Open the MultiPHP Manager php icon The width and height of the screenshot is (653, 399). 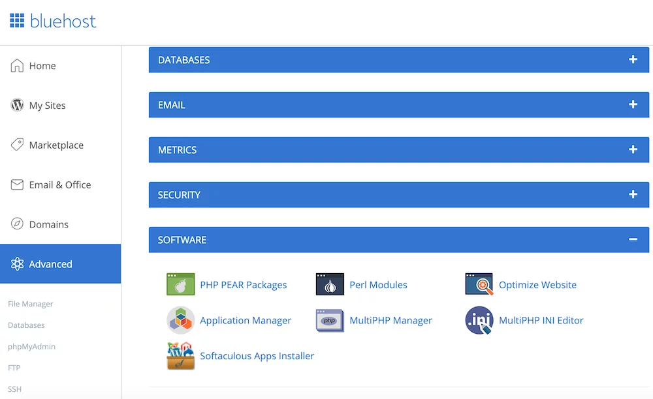(x=330, y=321)
